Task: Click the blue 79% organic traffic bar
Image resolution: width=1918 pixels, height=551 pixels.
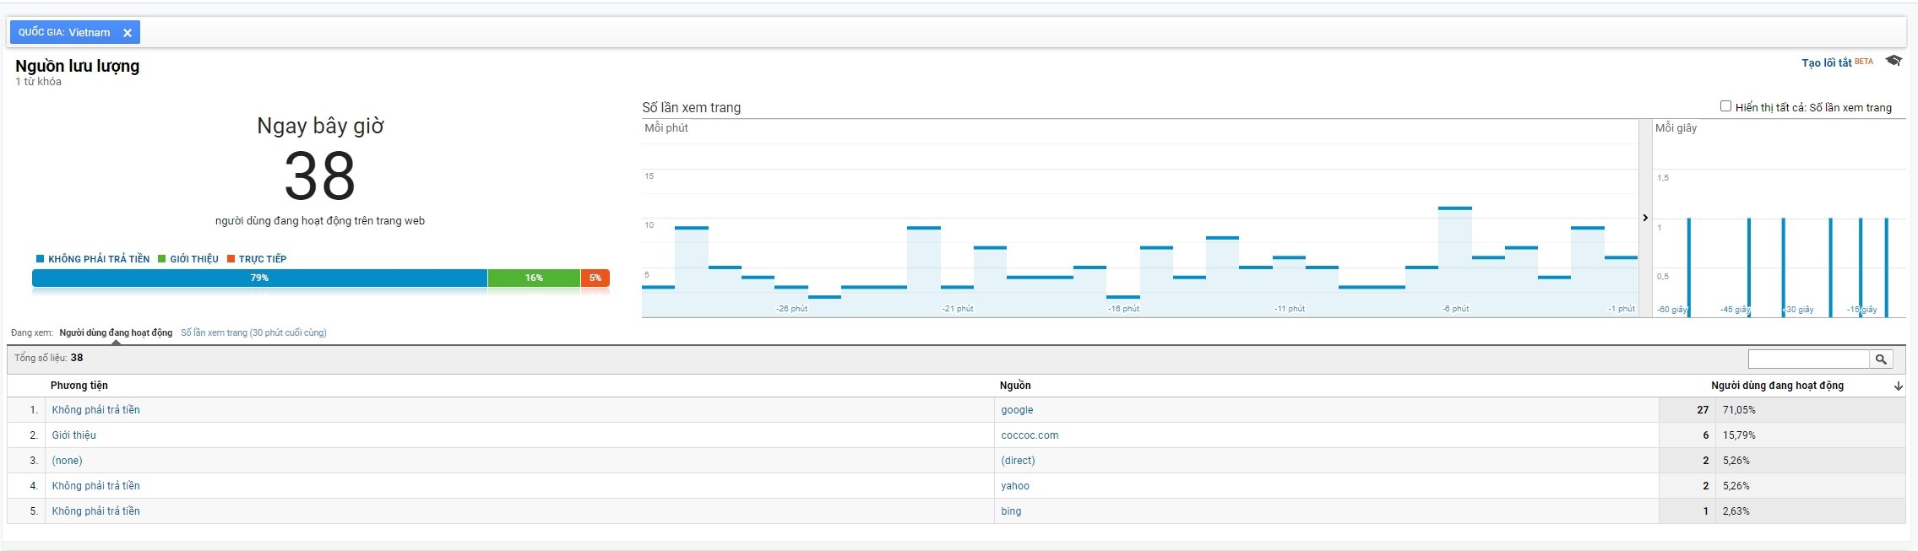Action: [x=259, y=278]
